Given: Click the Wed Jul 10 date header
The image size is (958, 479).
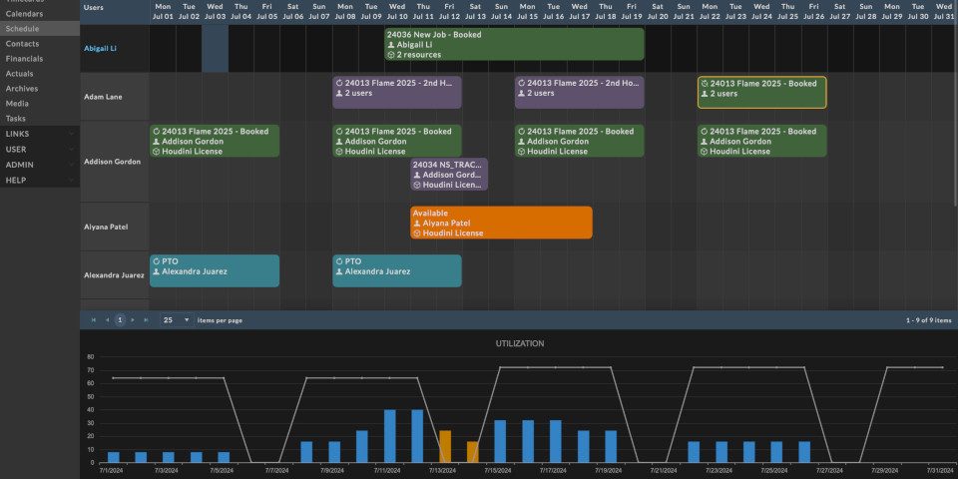Looking at the screenshot, I should (396, 12).
